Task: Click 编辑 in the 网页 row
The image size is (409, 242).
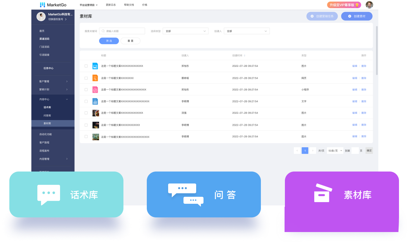Action: pyautogui.click(x=355, y=78)
